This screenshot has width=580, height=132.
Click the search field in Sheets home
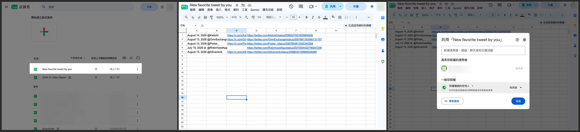pyautogui.click(x=87, y=7)
